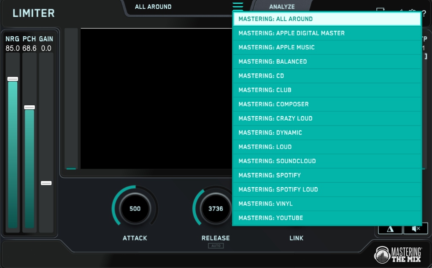
Task: Load the Mastering: Spotify preset
Action: pos(327,175)
